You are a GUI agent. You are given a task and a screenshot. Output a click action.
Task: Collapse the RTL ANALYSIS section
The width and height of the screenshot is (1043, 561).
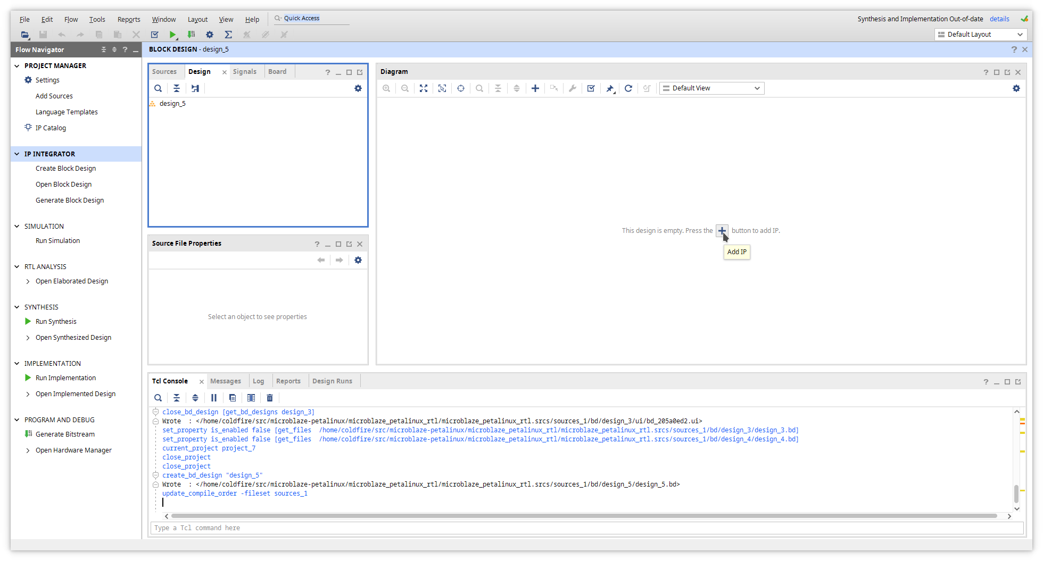(17, 267)
